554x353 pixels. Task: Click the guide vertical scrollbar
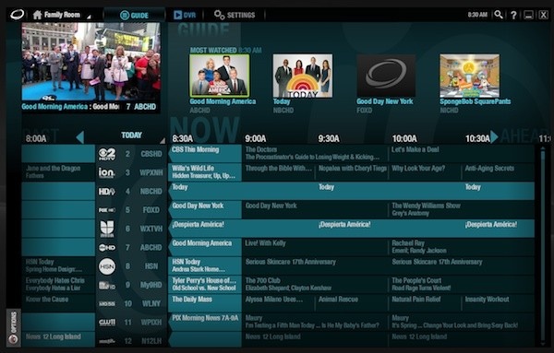coord(543,245)
